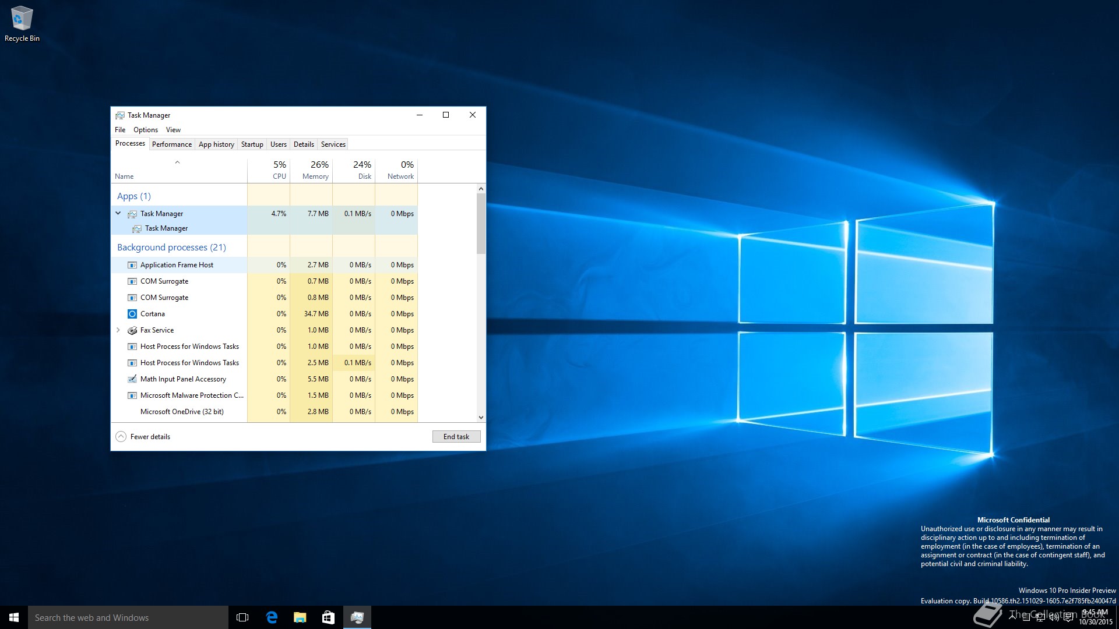Select the Processes tab
The height and width of the screenshot is (629, 1119).
click(x=130, y=143)
